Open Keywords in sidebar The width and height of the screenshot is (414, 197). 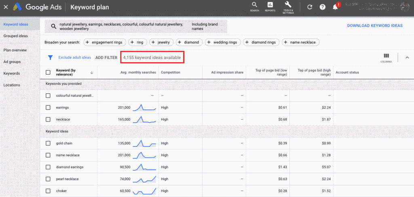tap(12, 73)
